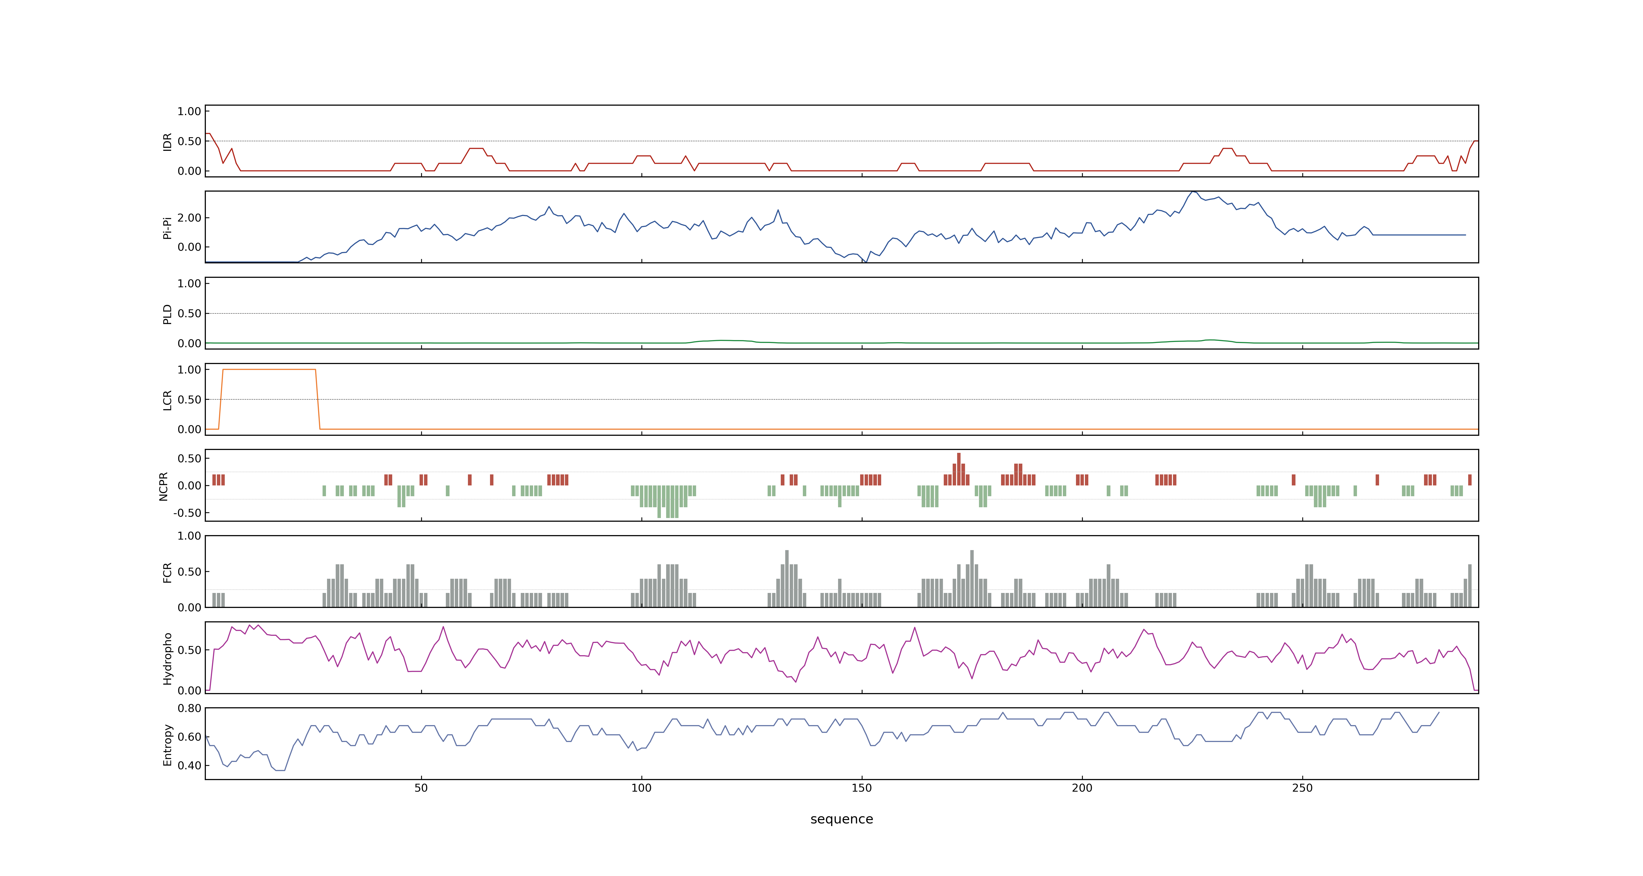Click the NCPR axis label
Image resolution: width=1643 pixels, height=876 pixels.
(163, 486)
